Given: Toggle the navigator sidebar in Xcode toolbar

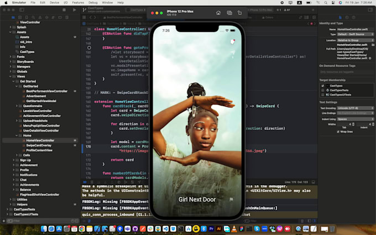Looking at the screenshot, I should pos(22,10).
